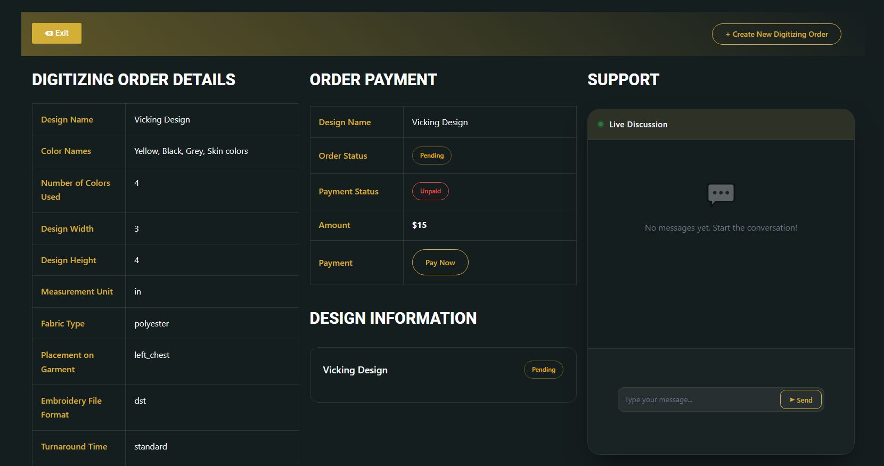Click the dst file format value

140,401
